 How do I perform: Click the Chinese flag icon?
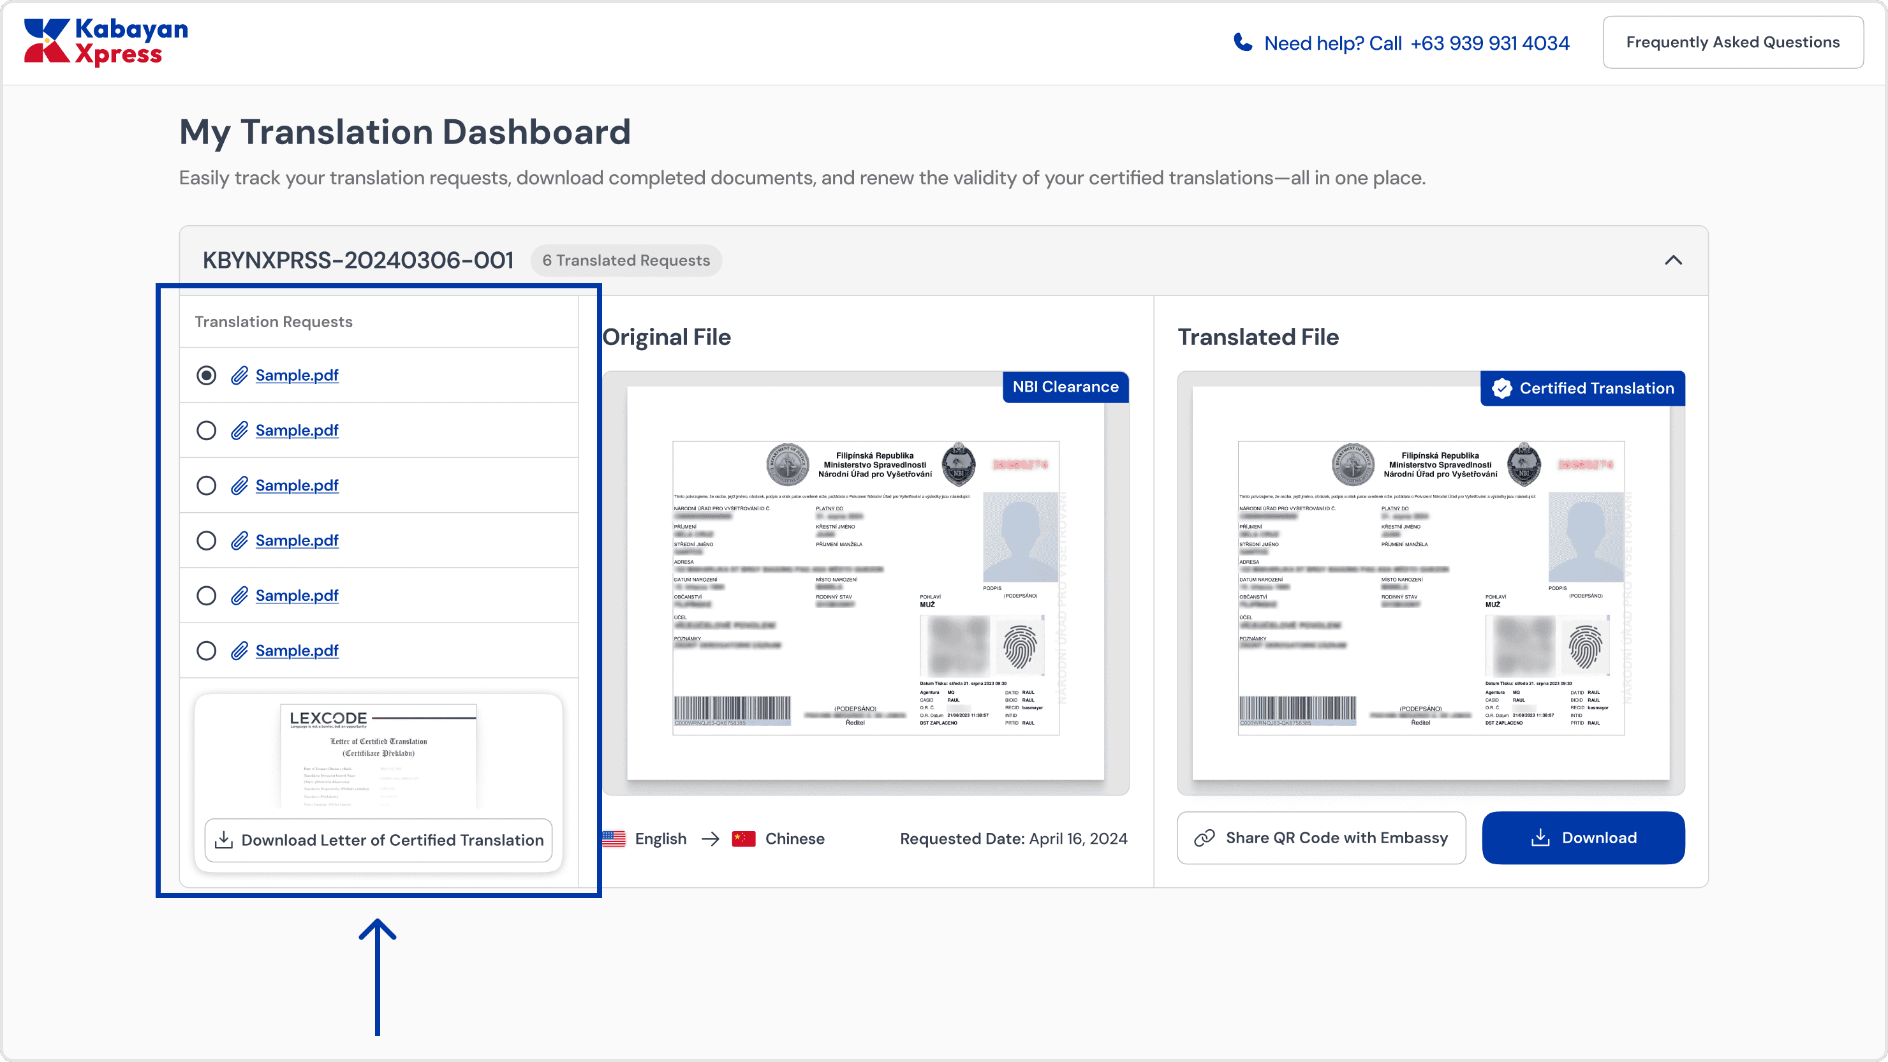743,839
